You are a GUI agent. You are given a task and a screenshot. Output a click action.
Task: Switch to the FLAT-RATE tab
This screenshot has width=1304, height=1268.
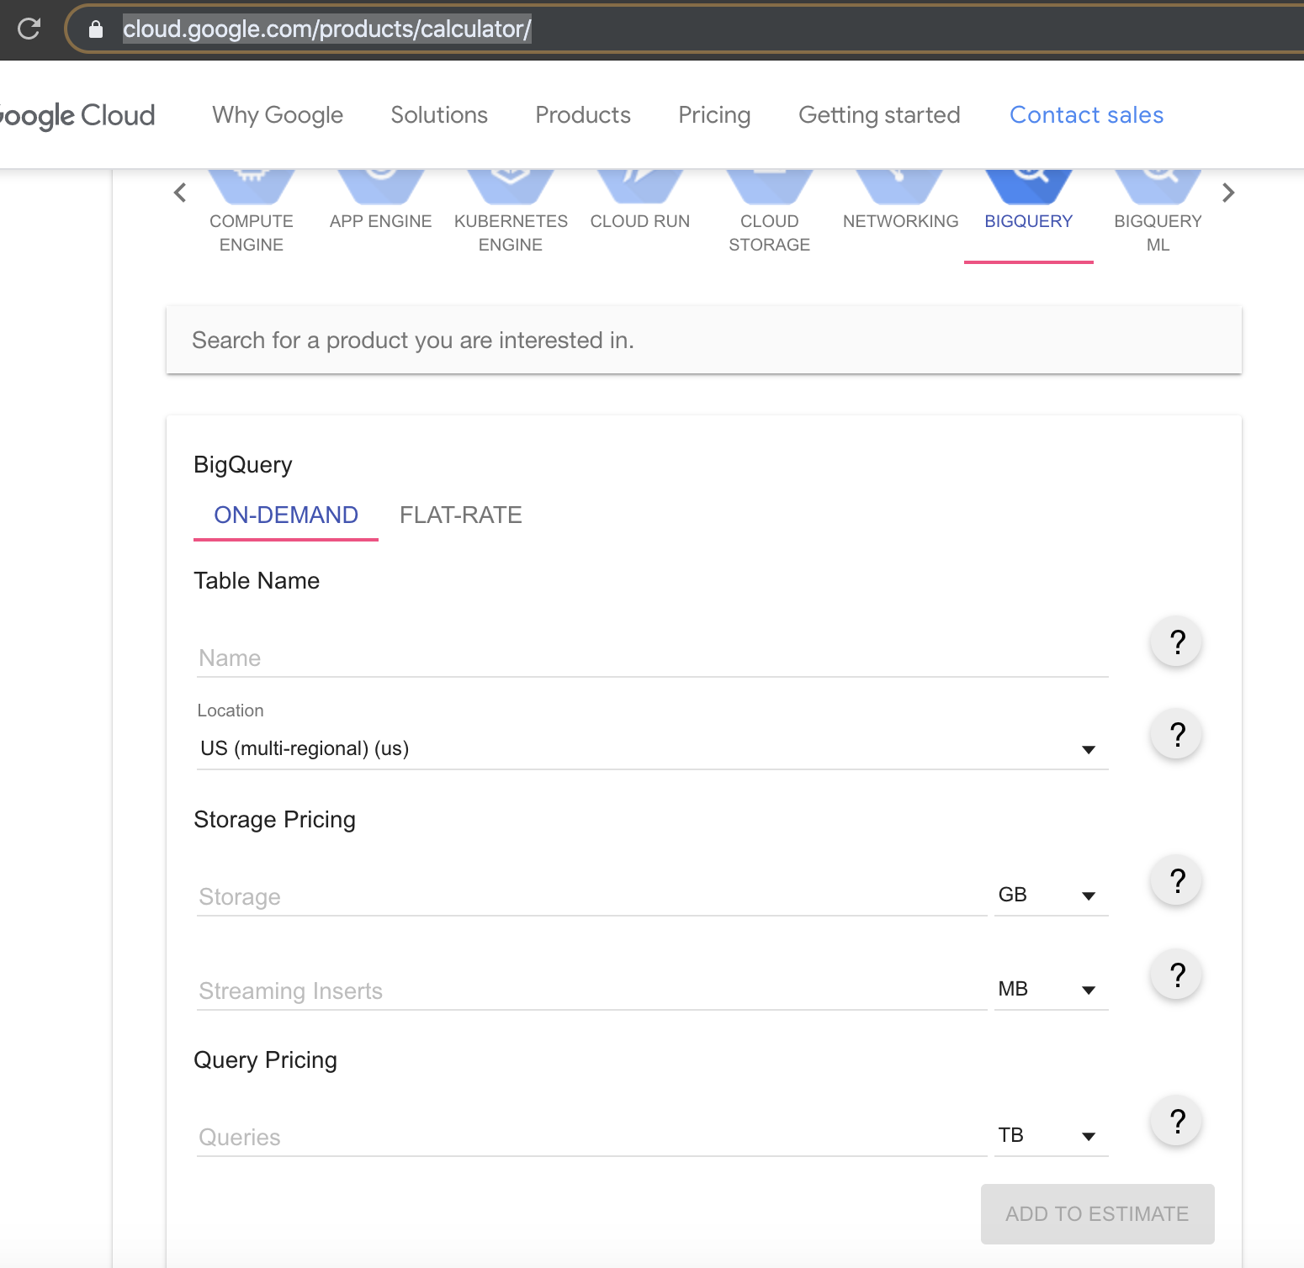click(x=461, y=515)
